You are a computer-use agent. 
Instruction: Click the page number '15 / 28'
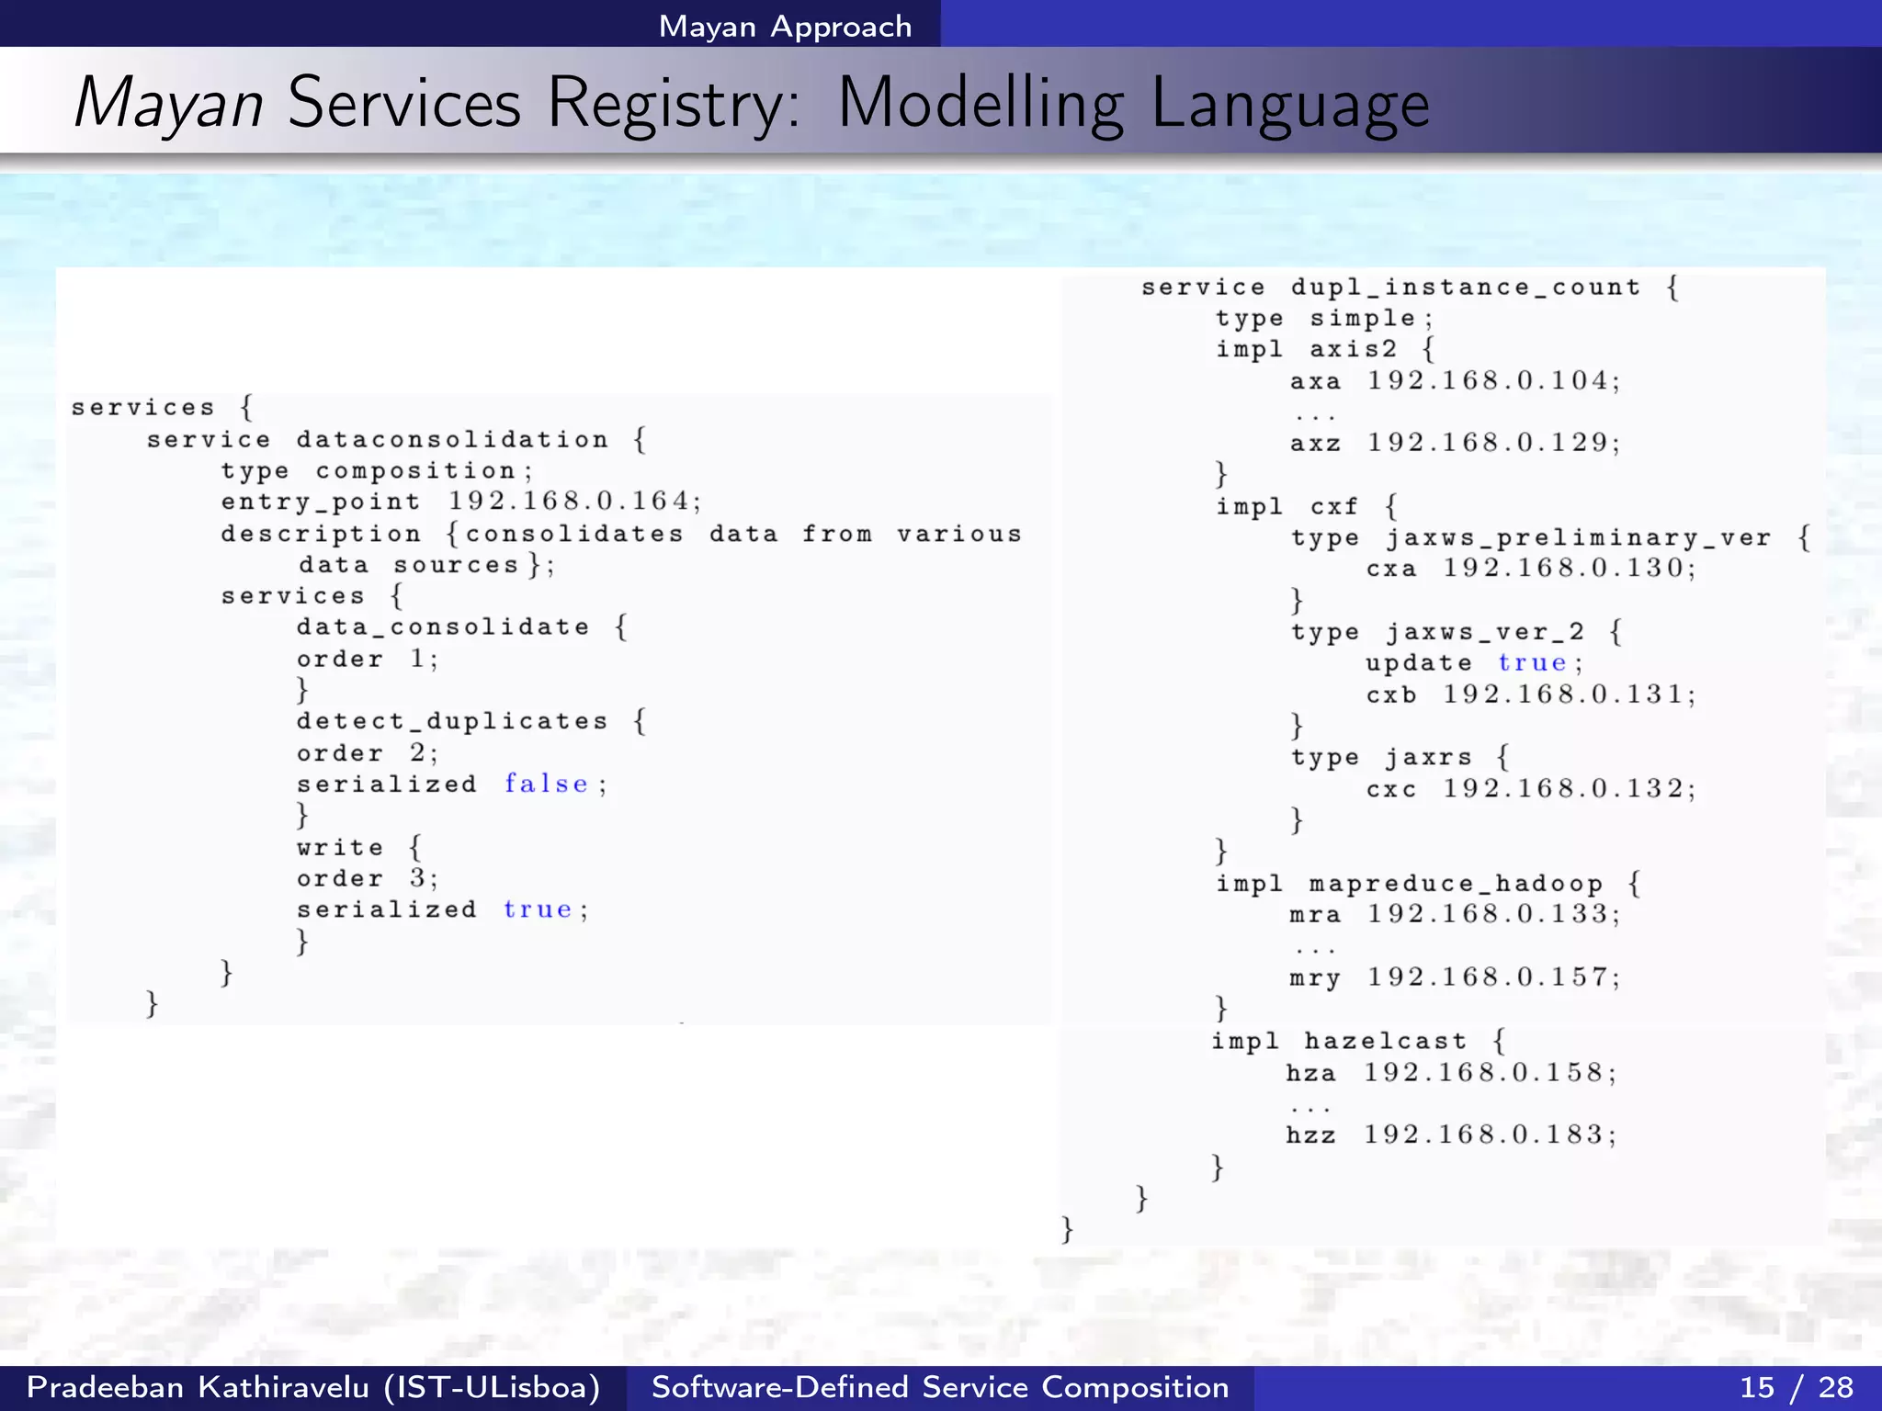(x=1797, y=1387)
